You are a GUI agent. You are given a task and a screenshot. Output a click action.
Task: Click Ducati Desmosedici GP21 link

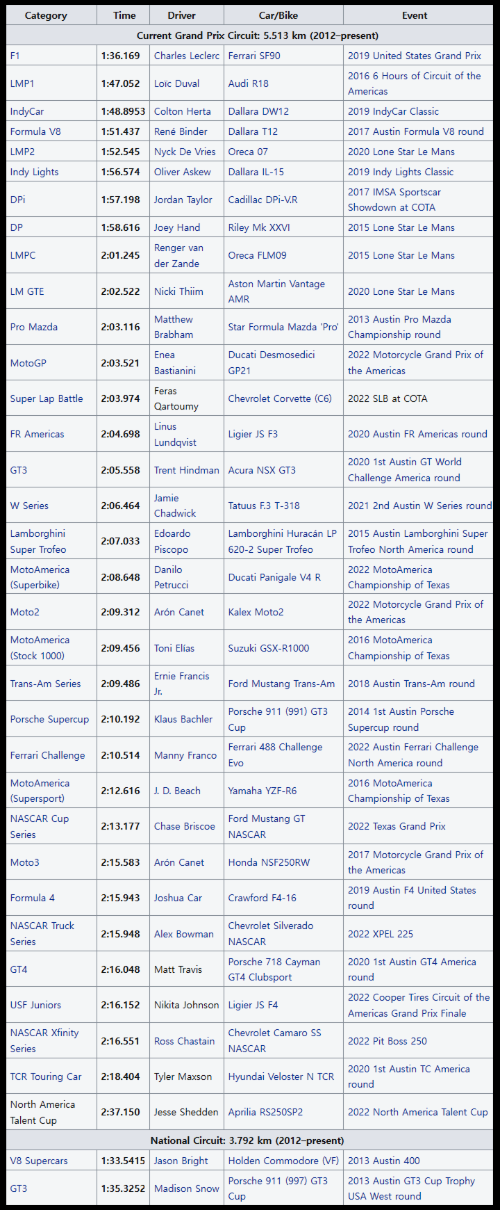tap(272, 363)
